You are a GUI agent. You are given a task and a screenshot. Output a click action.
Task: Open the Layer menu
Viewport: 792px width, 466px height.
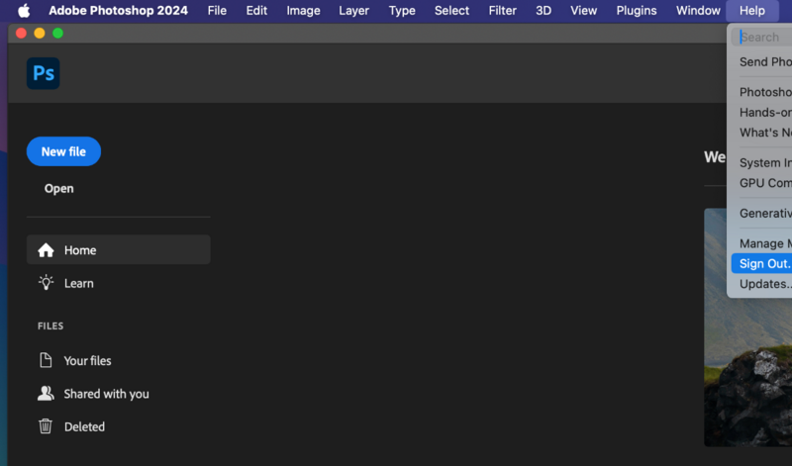pos(354,11)
